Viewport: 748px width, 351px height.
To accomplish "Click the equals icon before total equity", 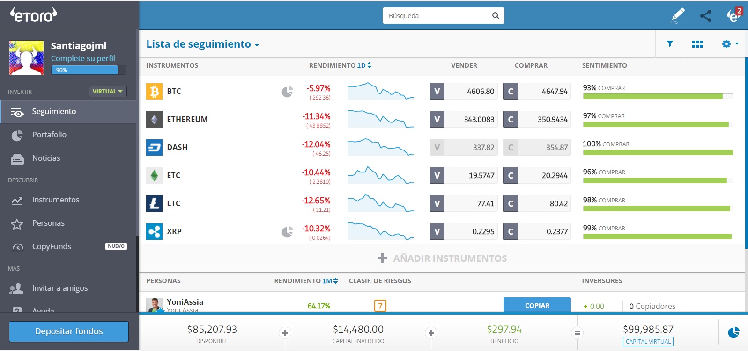I will (x=577, y=333).
